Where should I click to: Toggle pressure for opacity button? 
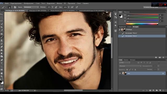pos(56,7)
